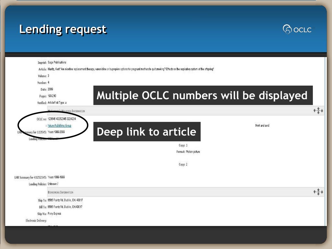The height and width of the screenshot is (249, 332).
Task: Select the article title by Maritz, Gert
Action: pos(131,69)
